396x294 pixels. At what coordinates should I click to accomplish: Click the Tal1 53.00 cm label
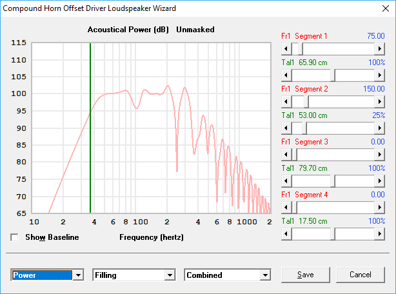304,115
